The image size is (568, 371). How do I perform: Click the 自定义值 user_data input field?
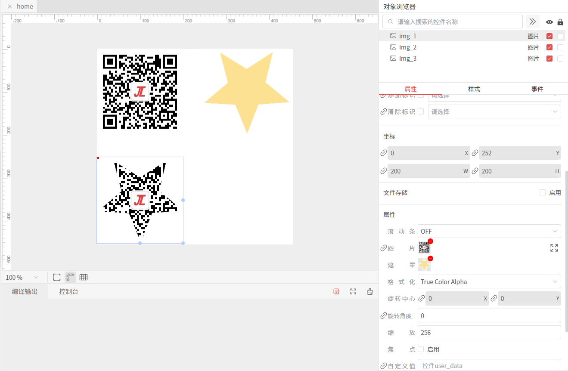click(x=489, y=365)
